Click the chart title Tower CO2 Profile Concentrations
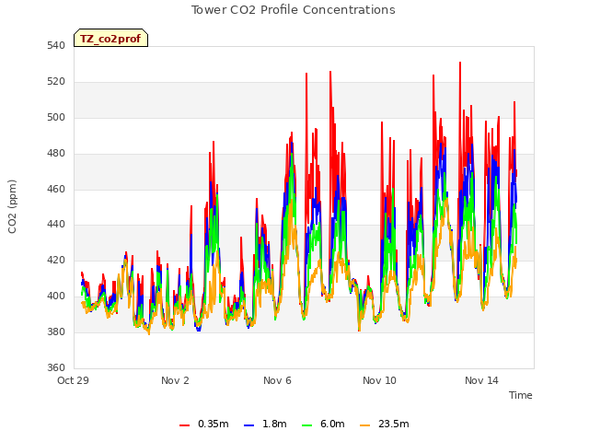The image size is (589, 442). [294, 10]
